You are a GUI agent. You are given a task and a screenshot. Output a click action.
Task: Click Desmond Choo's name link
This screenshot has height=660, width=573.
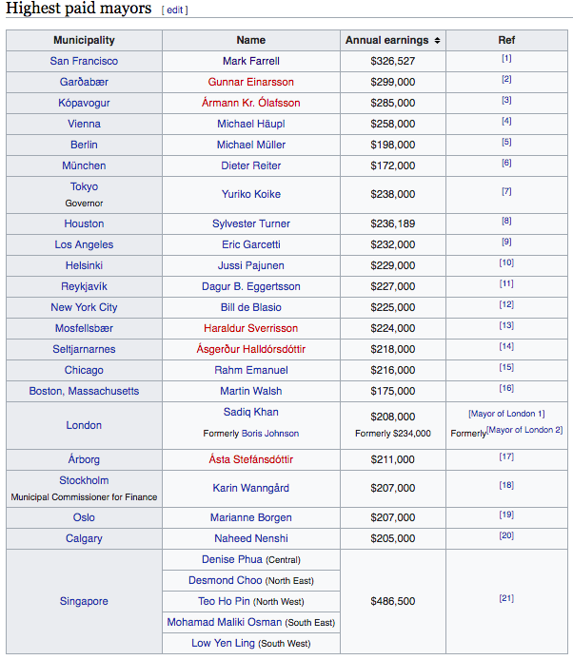coord(225,580)
